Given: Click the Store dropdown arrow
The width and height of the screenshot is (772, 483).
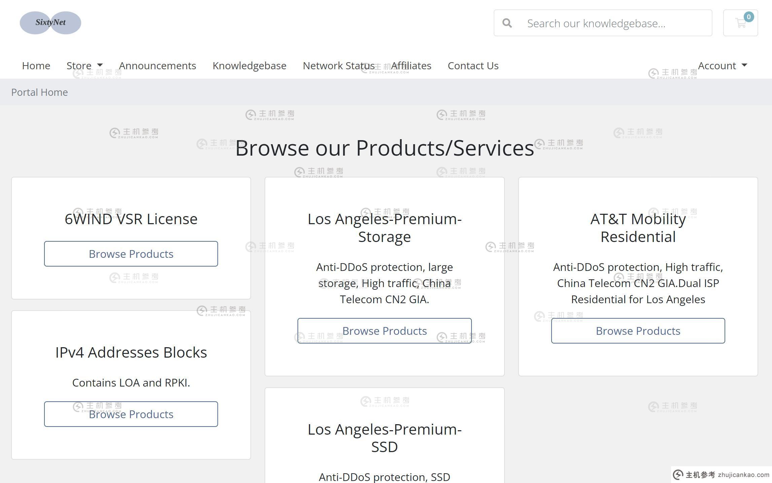Looking at the screenshot, I should pyautogui.click(x=99, y=65).
